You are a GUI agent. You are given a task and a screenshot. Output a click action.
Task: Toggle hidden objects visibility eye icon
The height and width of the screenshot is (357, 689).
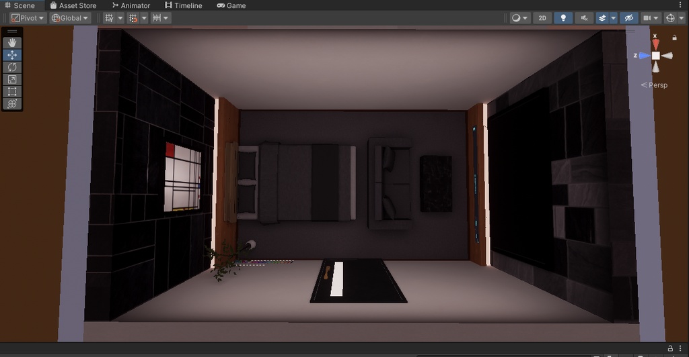click(x=629, y=18)
